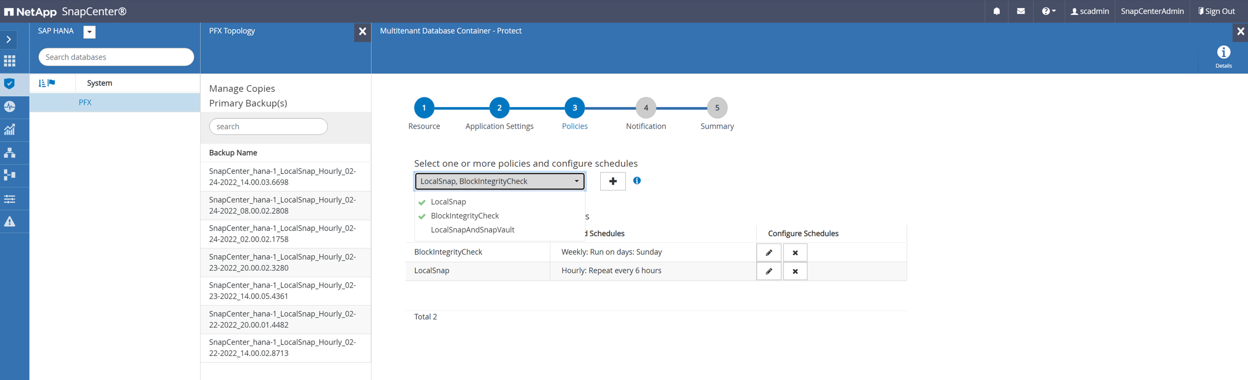Click the notifications bell icon

pyautogui.click(x=997, y=11)
